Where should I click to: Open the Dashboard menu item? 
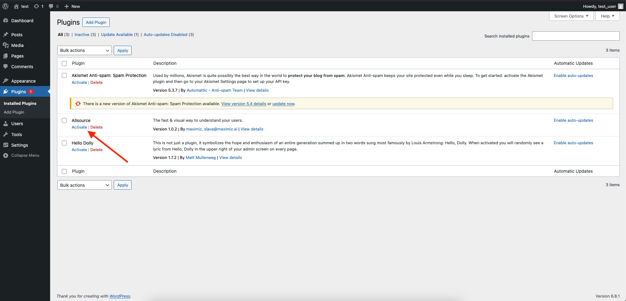click(x=22, y=21)
